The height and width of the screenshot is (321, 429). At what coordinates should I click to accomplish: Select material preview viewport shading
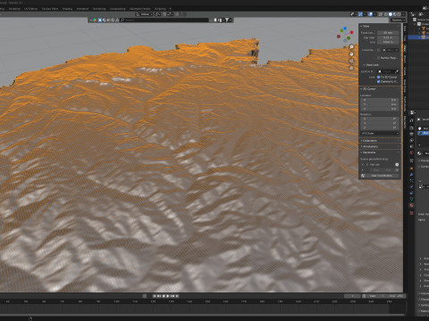(x=395, y=14)
